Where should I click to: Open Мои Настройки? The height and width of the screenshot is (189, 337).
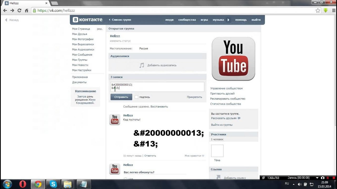pos(82,70)
